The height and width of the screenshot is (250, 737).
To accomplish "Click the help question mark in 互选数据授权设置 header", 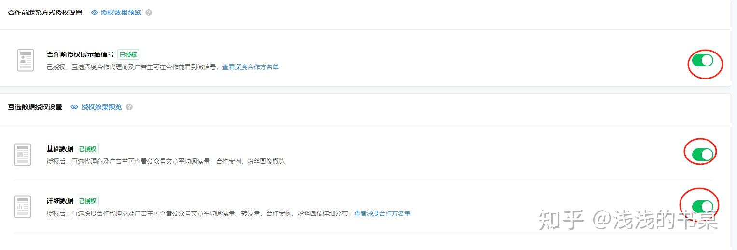I will click(x=129, y=107).
